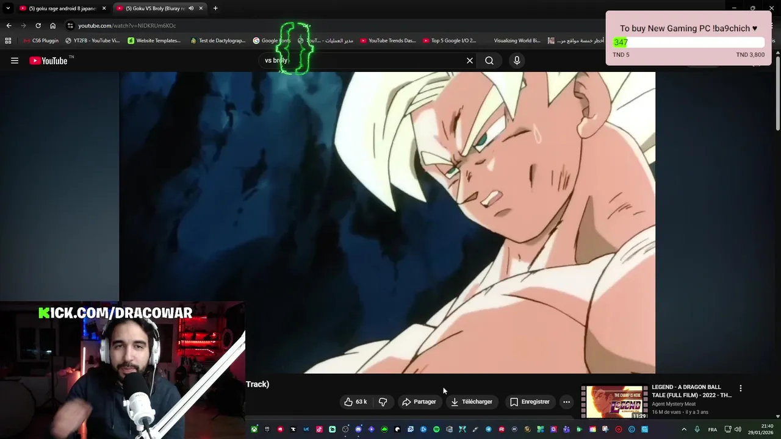Click the Télécharger download button
The image size is (781, 439).
[471, 402]
